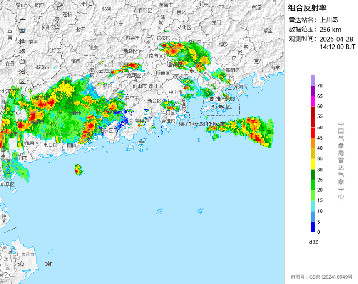
Task: Click the 清新区 label on the map
Action: coord(145,10)
